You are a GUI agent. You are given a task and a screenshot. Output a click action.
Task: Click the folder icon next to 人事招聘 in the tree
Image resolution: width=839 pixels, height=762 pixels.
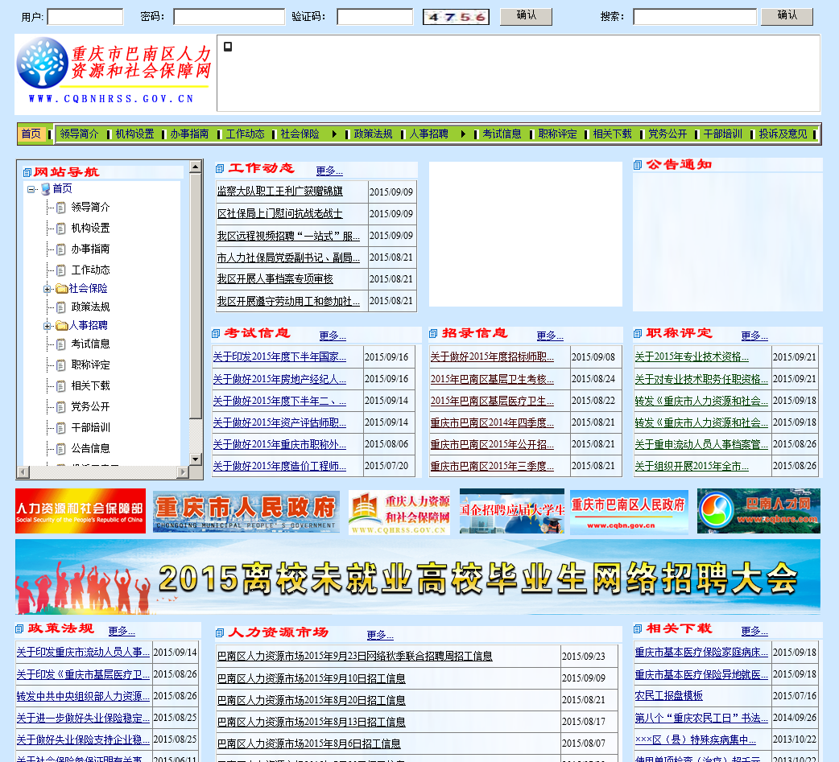click(x=61, y=326)
